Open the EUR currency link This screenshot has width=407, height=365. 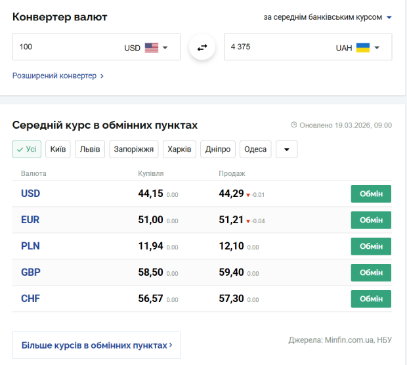(x=31, y=220)
